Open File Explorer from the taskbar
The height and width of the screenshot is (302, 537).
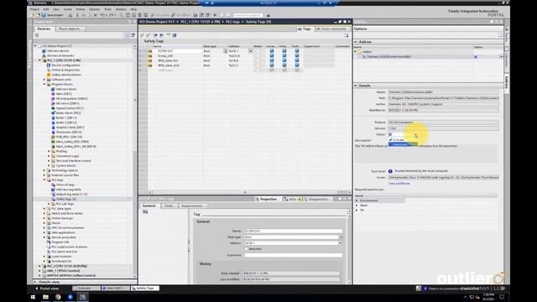(45, 297)
